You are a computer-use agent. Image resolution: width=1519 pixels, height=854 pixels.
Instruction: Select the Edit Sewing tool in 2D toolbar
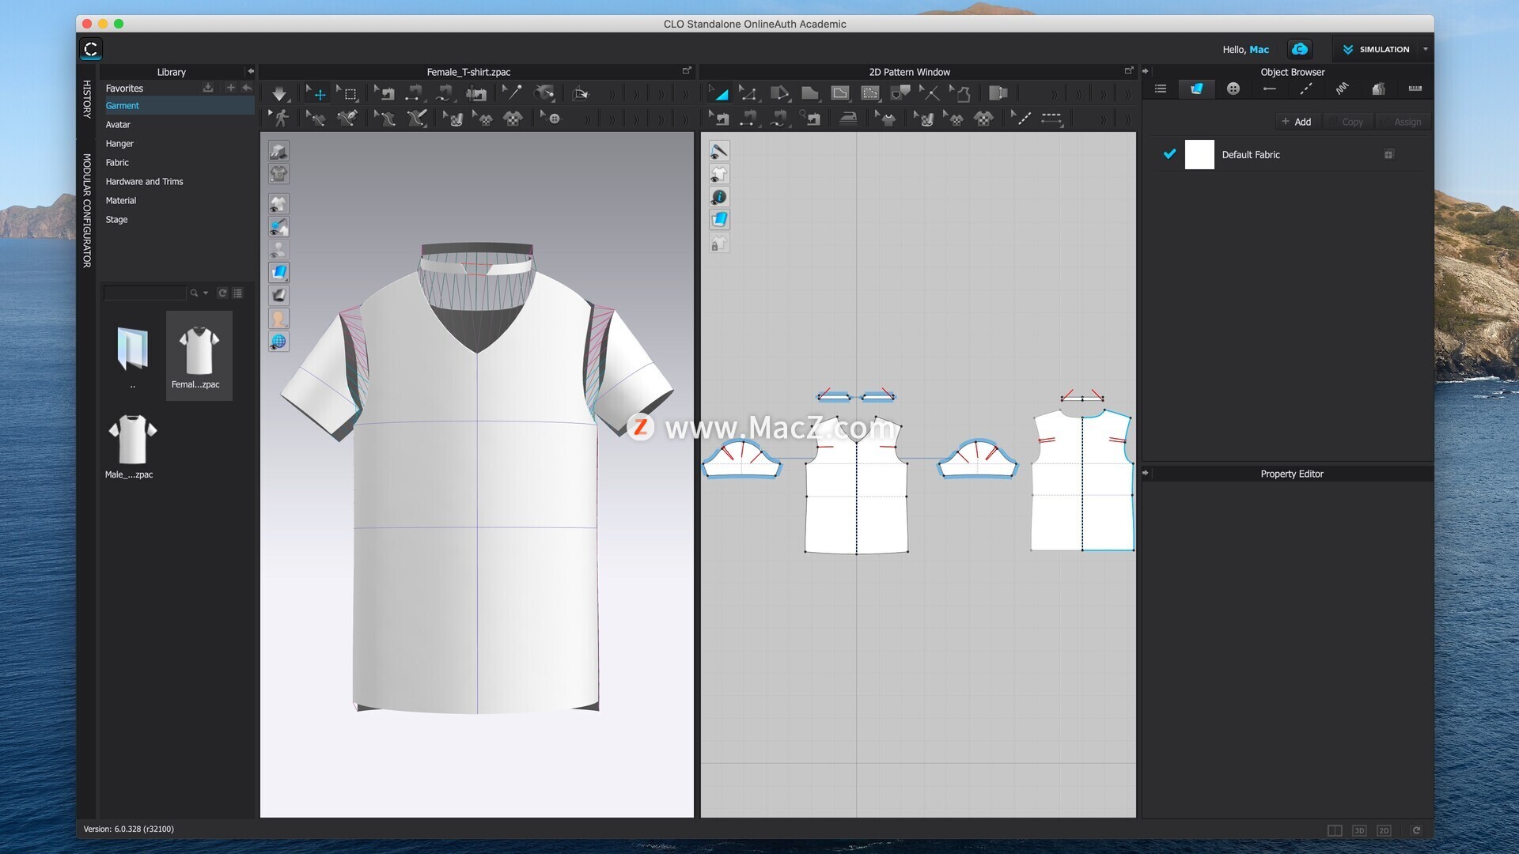[718, 119]
